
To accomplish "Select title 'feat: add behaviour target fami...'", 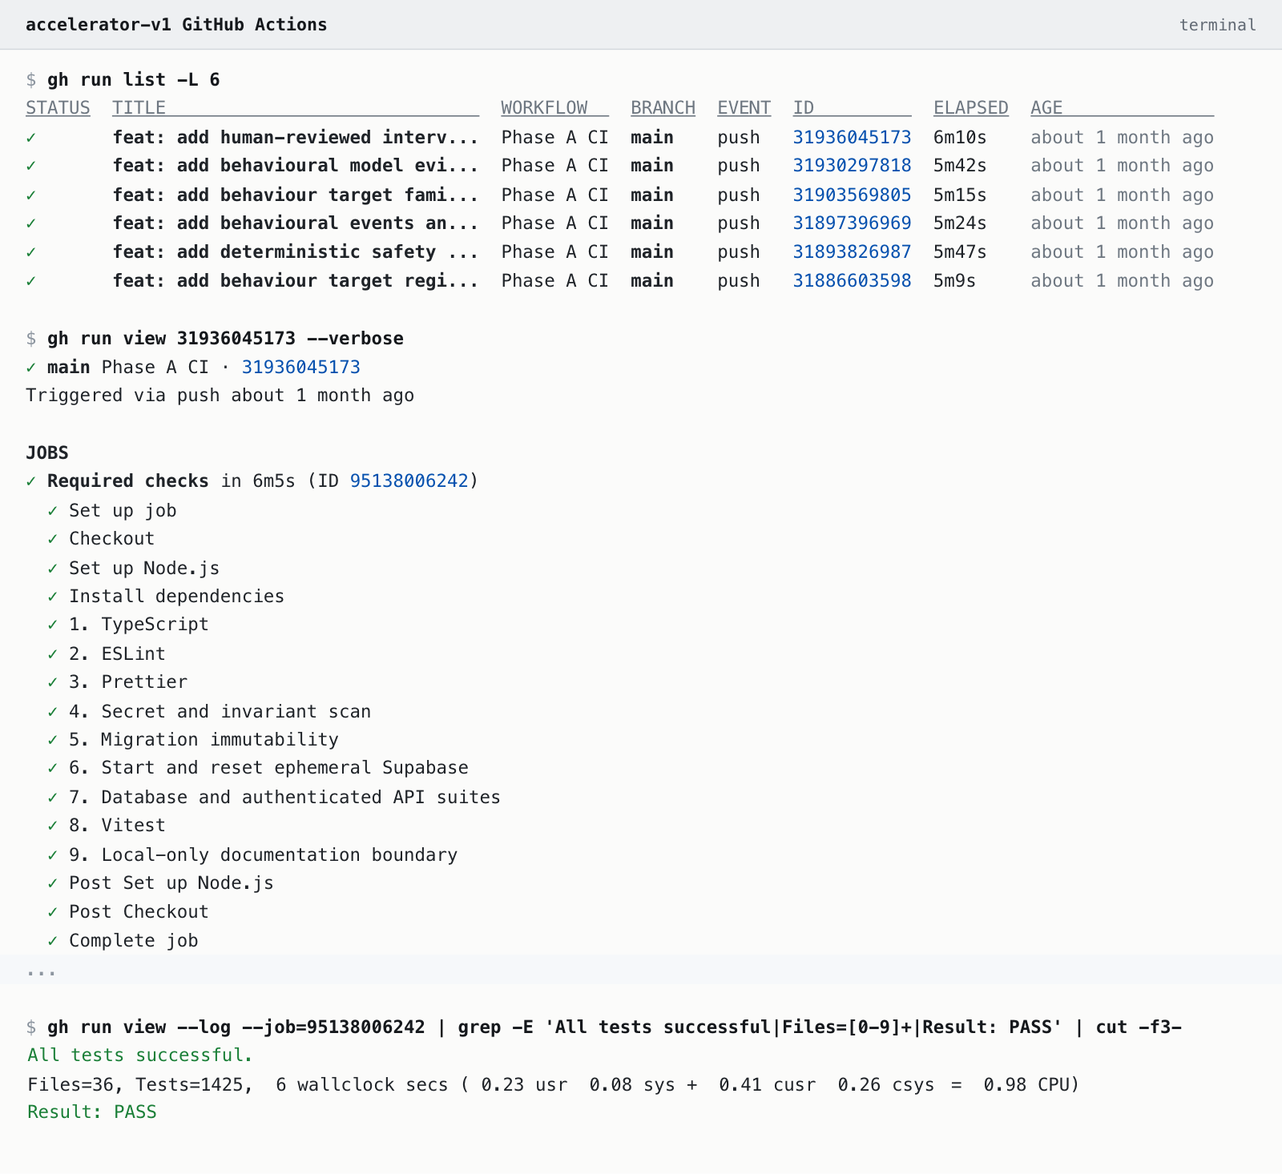I will [296, 195].
